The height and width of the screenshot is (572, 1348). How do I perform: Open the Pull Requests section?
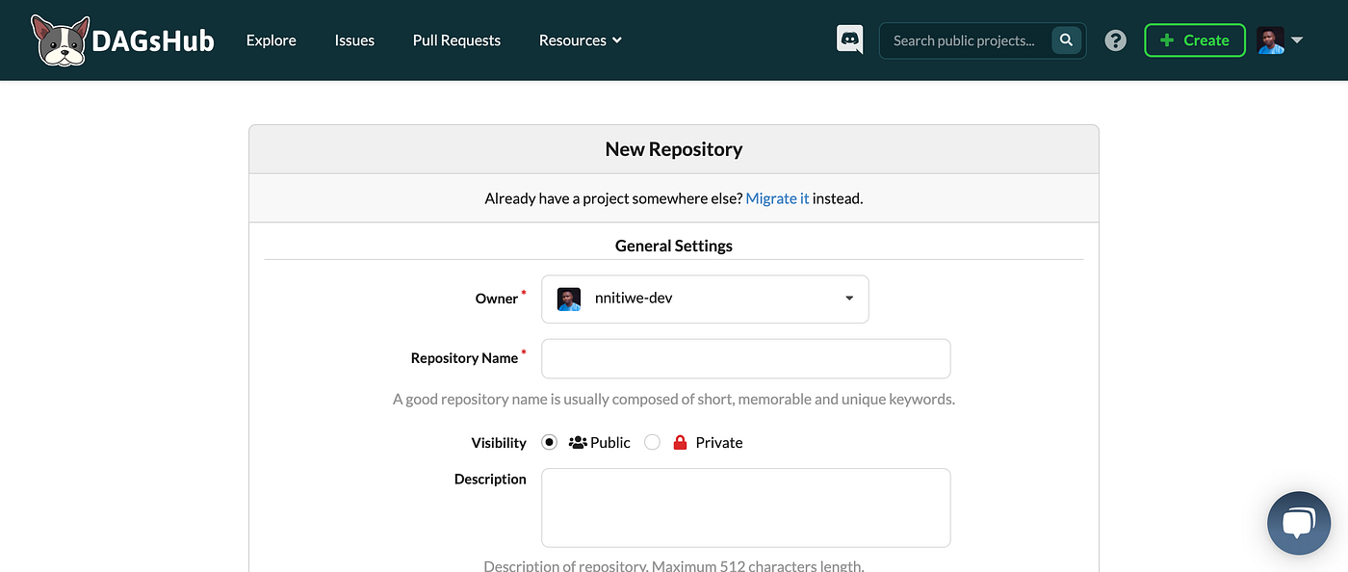[x=455, y=40]
